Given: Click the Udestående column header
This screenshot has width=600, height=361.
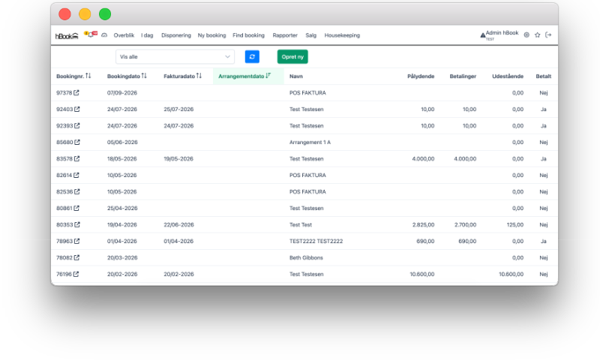Looking at the screenshot, I should (508, 77).
